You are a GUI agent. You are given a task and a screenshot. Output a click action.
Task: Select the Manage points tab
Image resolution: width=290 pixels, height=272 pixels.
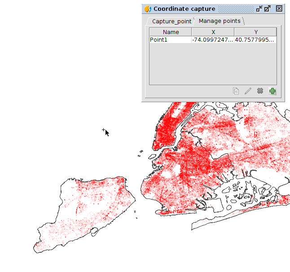point(220,21)
